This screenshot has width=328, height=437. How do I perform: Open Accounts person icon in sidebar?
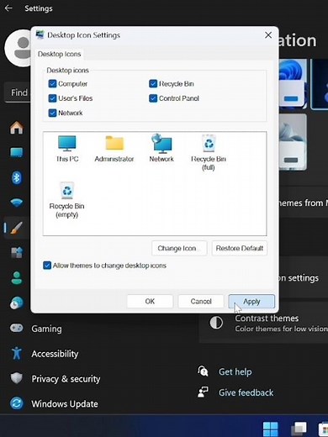17,277
